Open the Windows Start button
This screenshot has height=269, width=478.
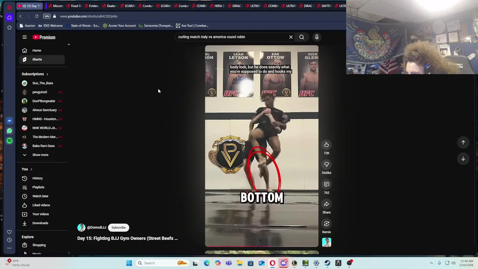129,263
